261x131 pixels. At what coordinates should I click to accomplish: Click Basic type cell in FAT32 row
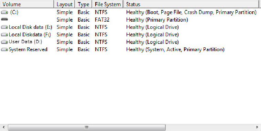(x=84, y=20)
